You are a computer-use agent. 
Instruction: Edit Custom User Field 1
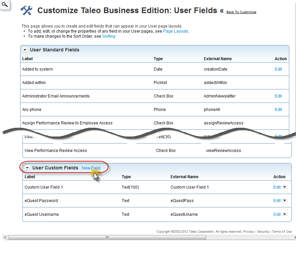click(277, 187)
